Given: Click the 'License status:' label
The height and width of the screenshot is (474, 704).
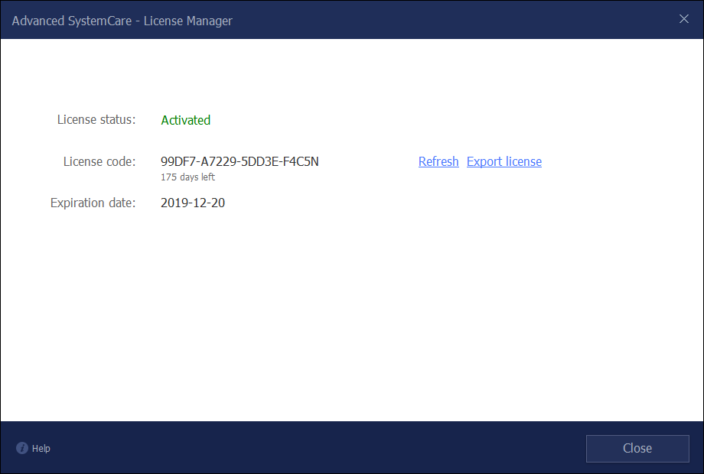Looking at the screenshot, I should 96,120.
